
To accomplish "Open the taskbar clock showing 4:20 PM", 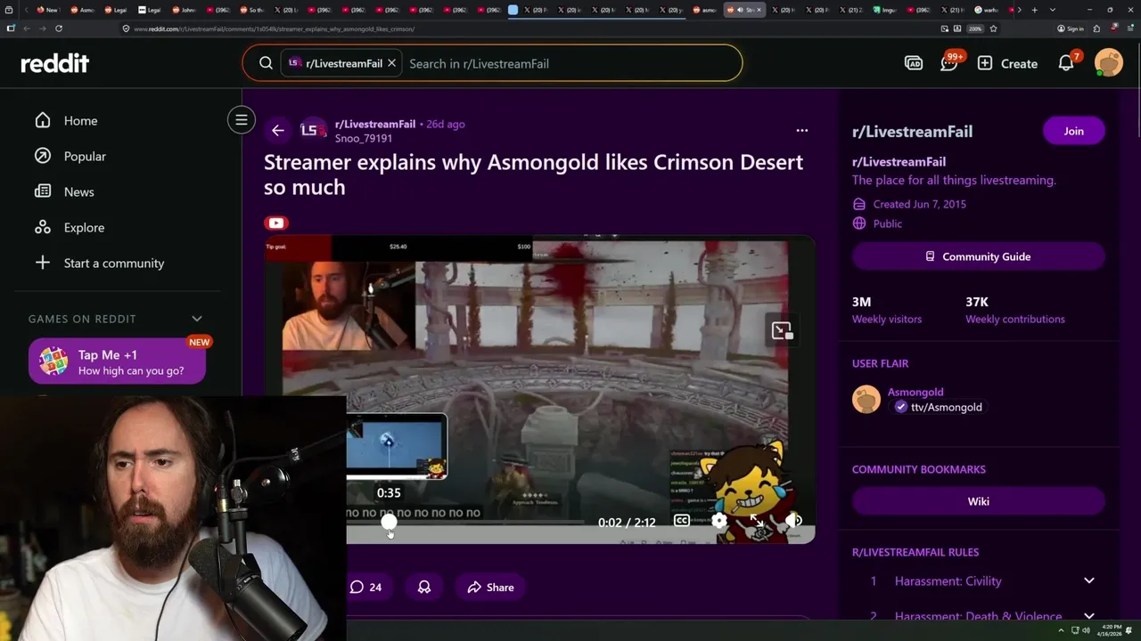I will coord(1110,630).
